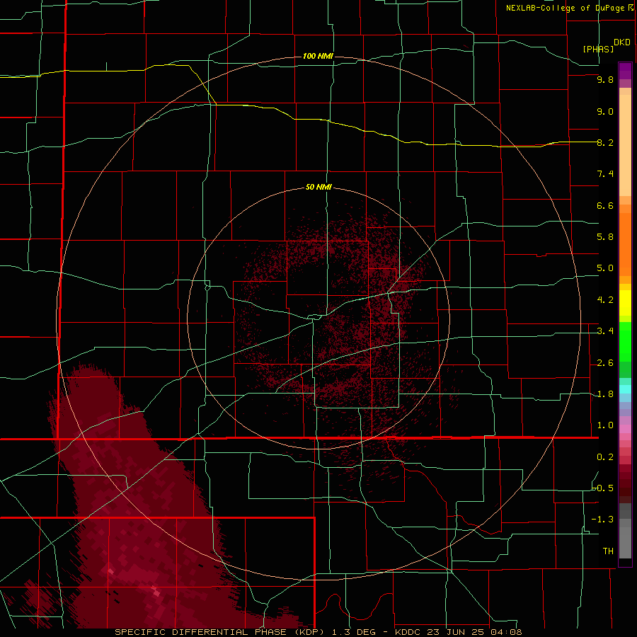Click the 04:08 timestamp
This screenshot has width=637, height=637.
(508, 632)
